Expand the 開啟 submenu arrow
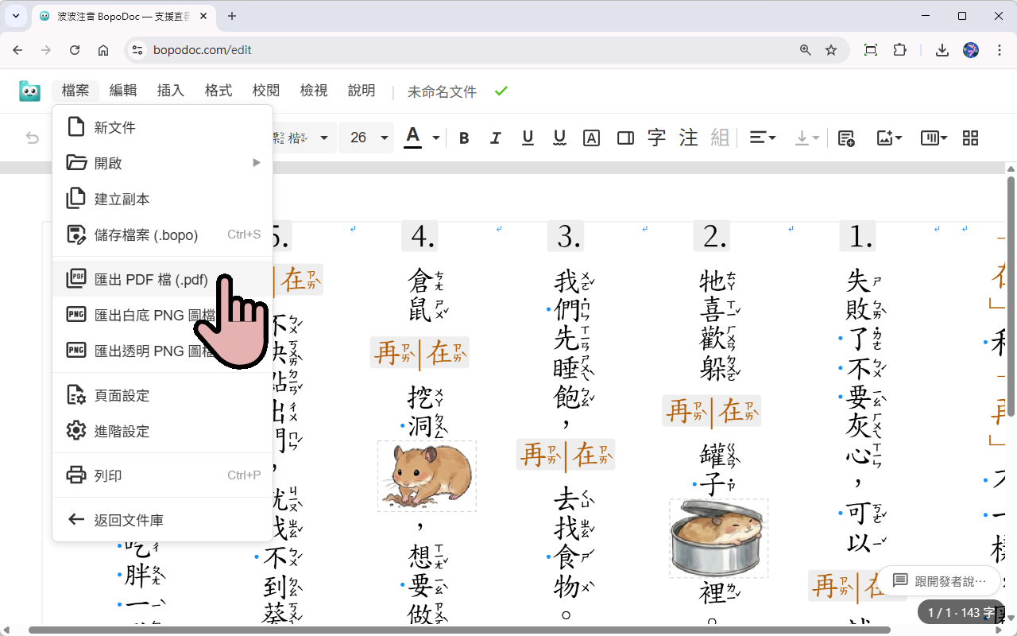Screen dimensions: 1017x636 pos(256,162)
